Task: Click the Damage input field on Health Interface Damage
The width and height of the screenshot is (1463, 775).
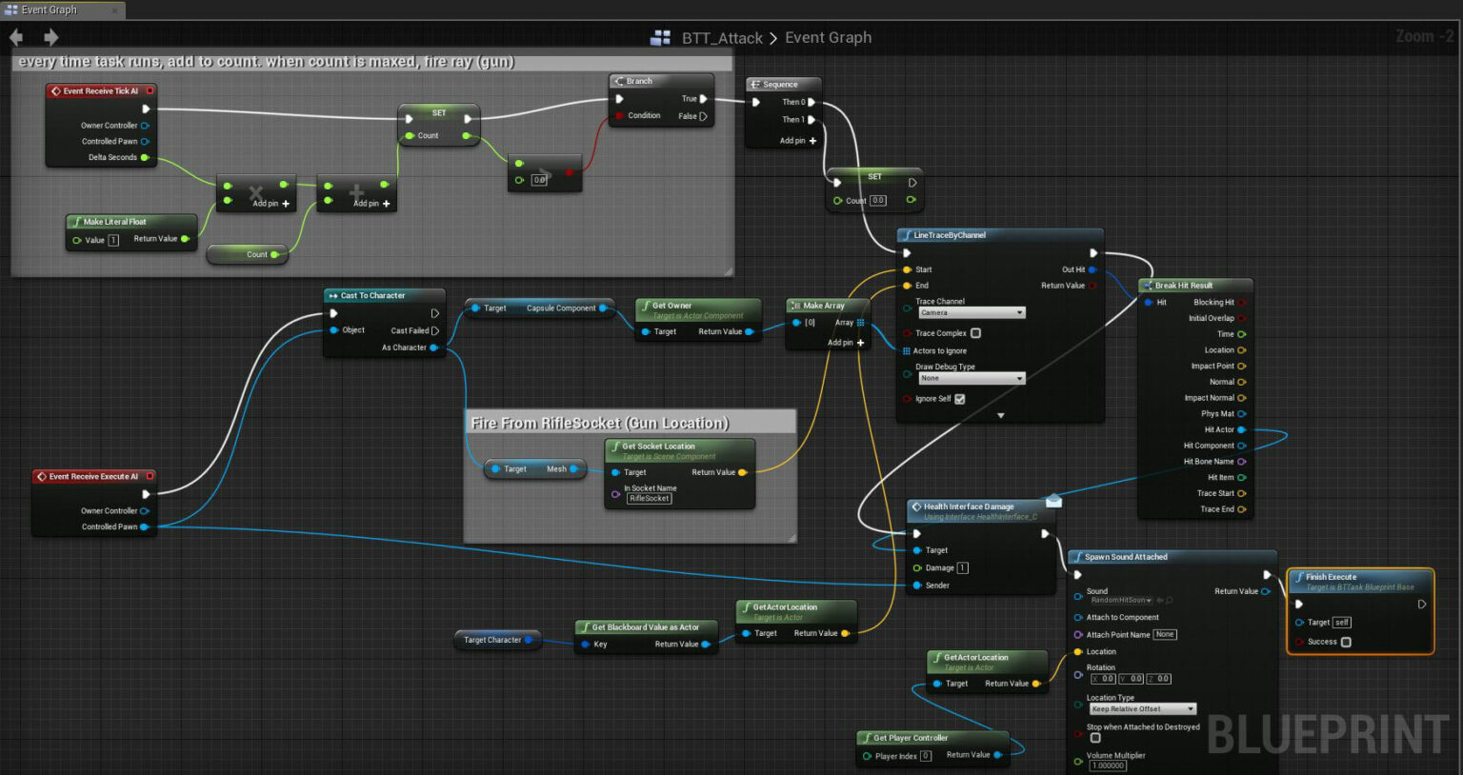Action: 962,567
